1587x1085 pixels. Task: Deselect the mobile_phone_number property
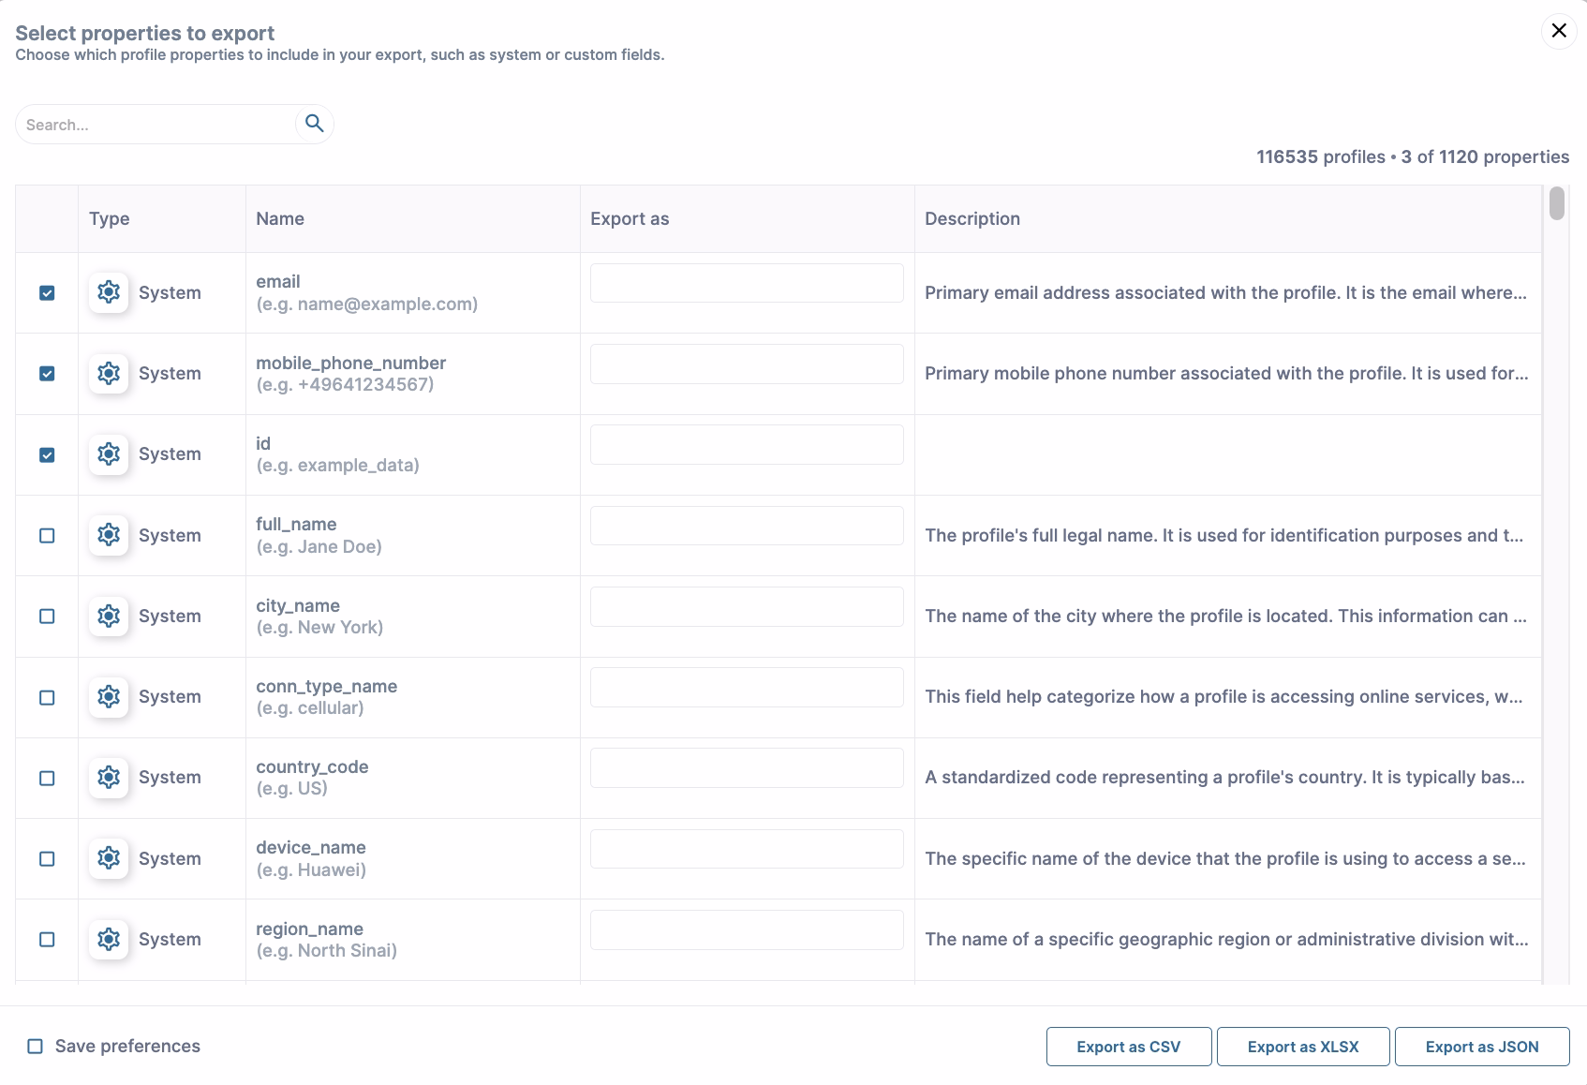point(47,373)
